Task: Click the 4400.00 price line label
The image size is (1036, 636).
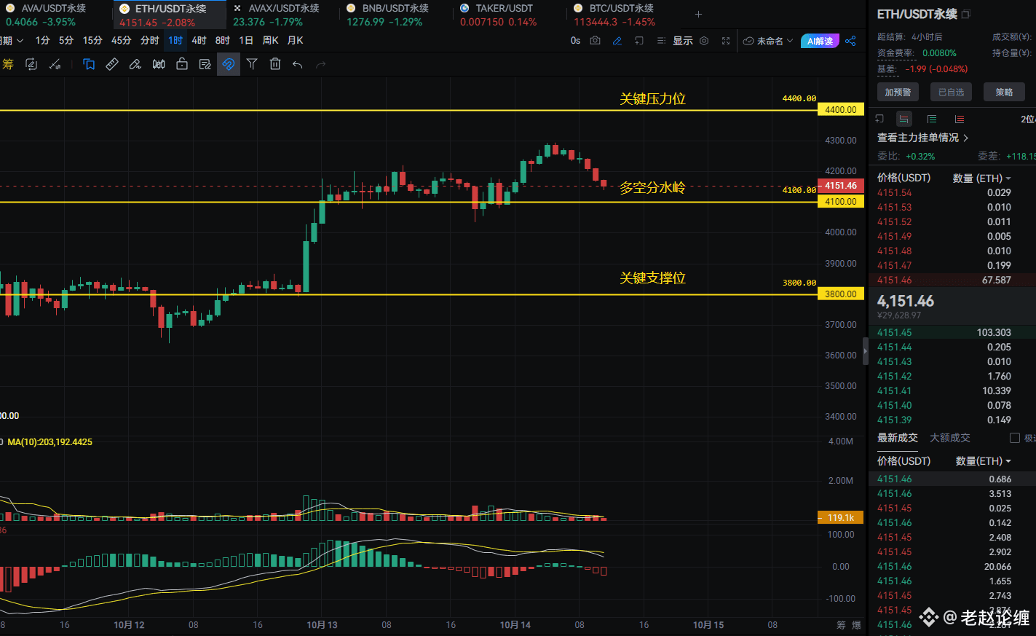Action: pyautogui.click(x=840, y=110)
